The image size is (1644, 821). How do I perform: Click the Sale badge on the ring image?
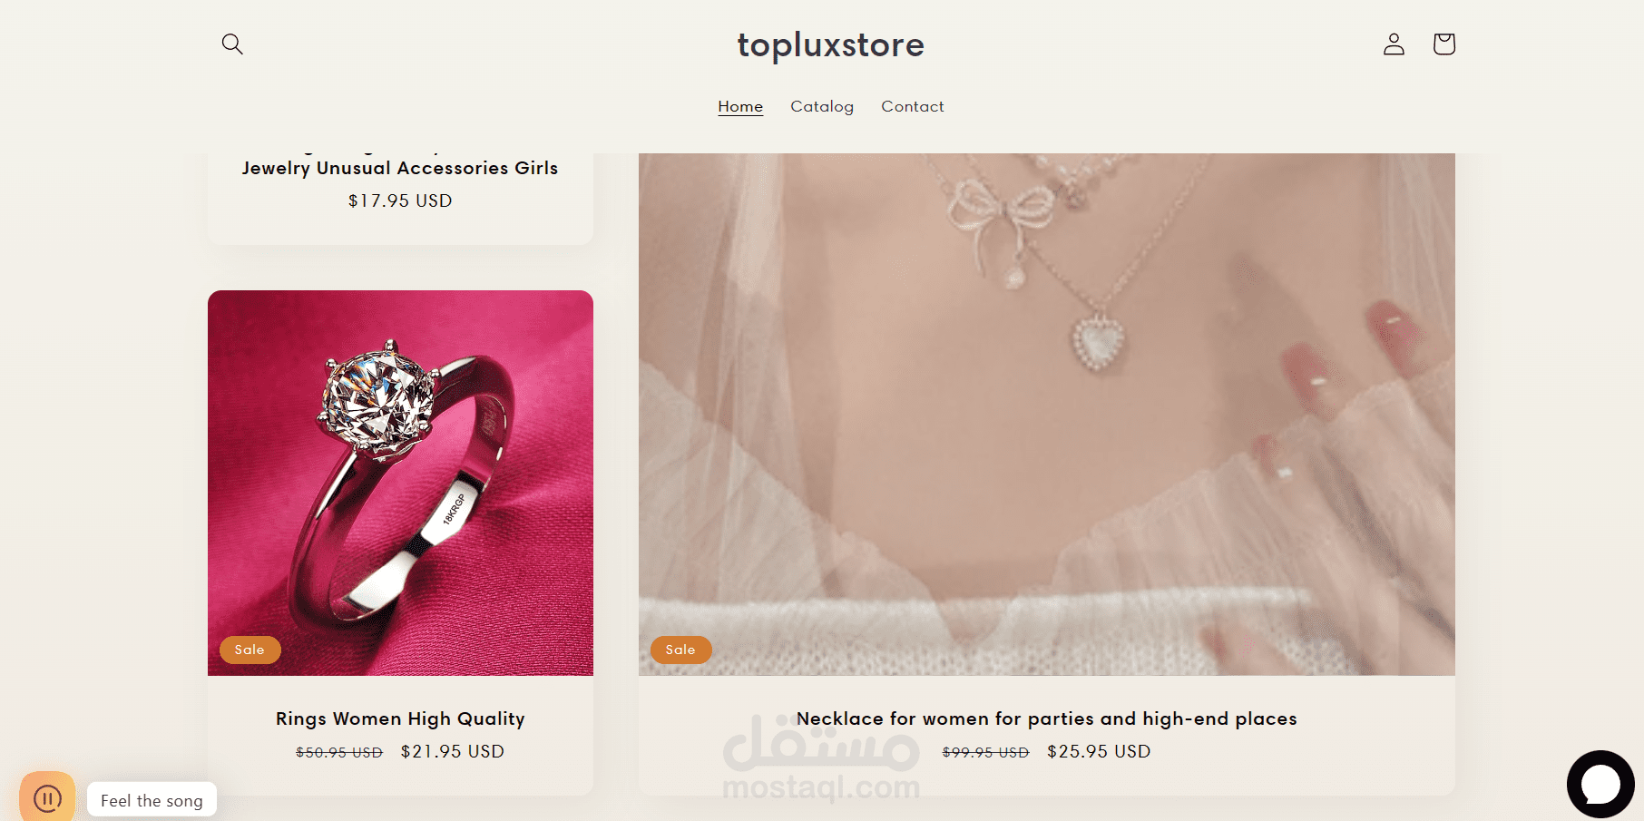[x=250, y=650]
